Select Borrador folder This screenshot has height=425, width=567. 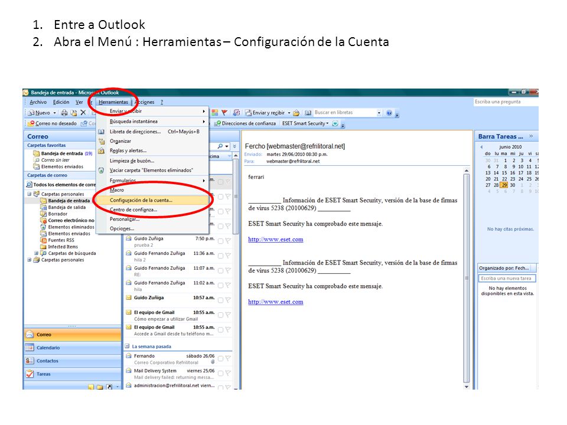54,214
